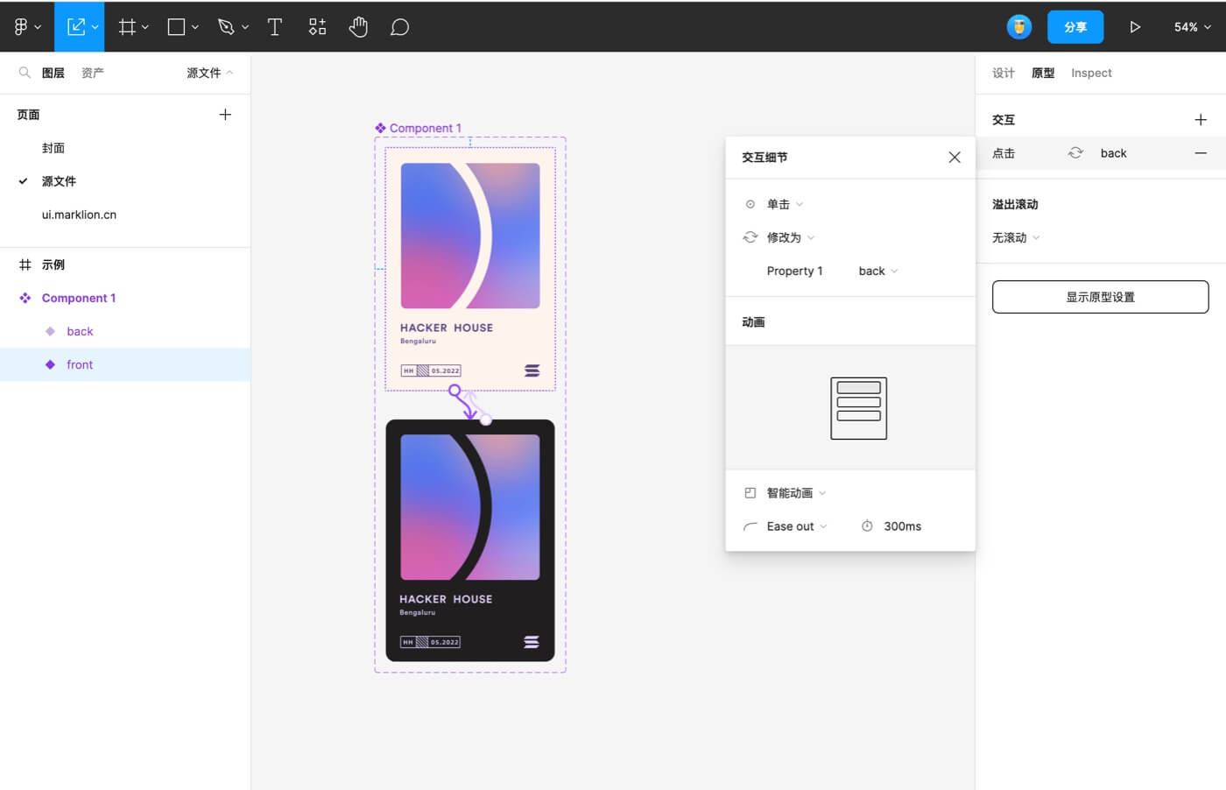The width and height of the screenshot is (1226, 790).
Task: Switch to the Inspect tab
Action: pyautogui.click(x=1091, y=73)
